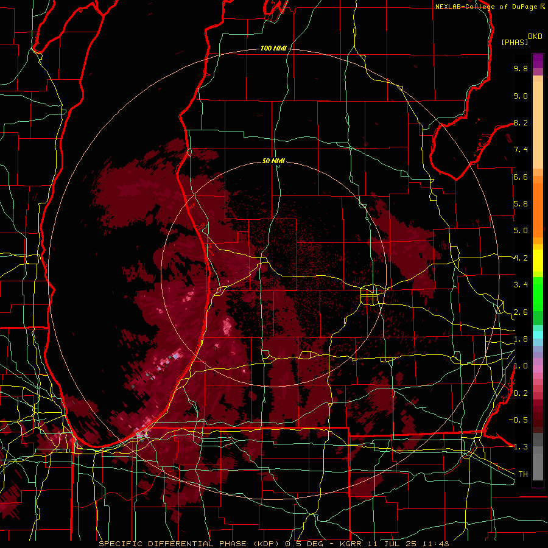
Task: Click the yellow segment of the color bar
Action: 538,261
